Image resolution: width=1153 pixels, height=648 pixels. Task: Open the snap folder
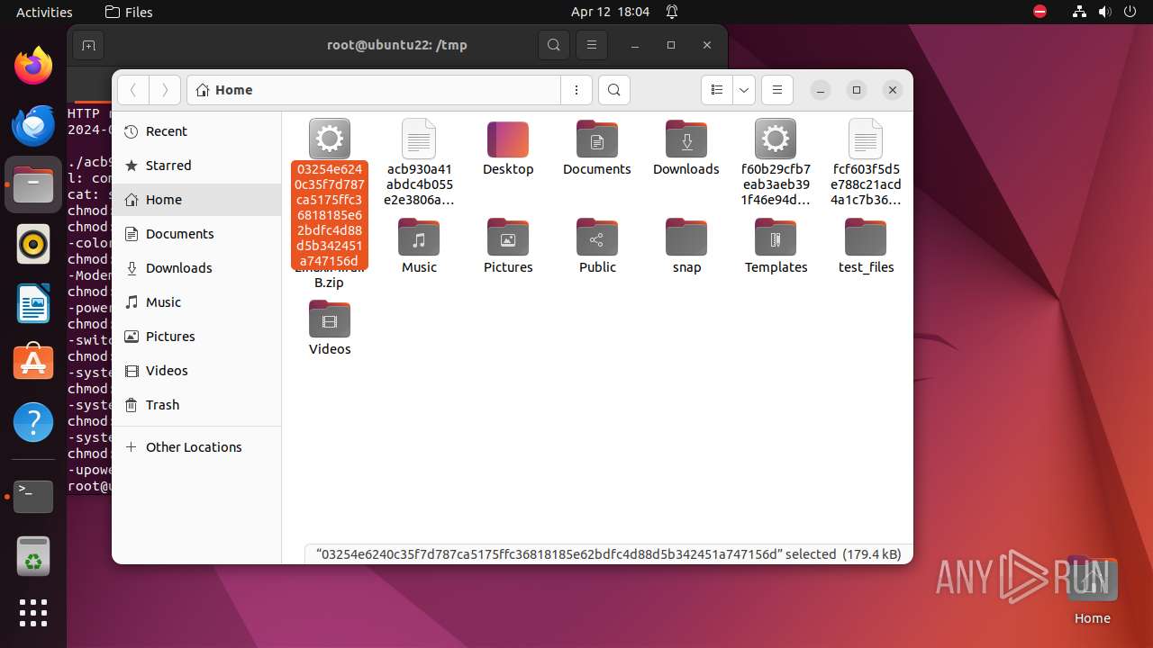click(x=686, y=247)
